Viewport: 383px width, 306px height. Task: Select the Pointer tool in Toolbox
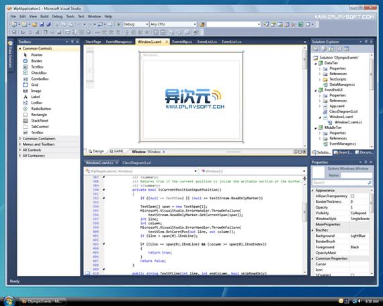(x=37, y=55)
